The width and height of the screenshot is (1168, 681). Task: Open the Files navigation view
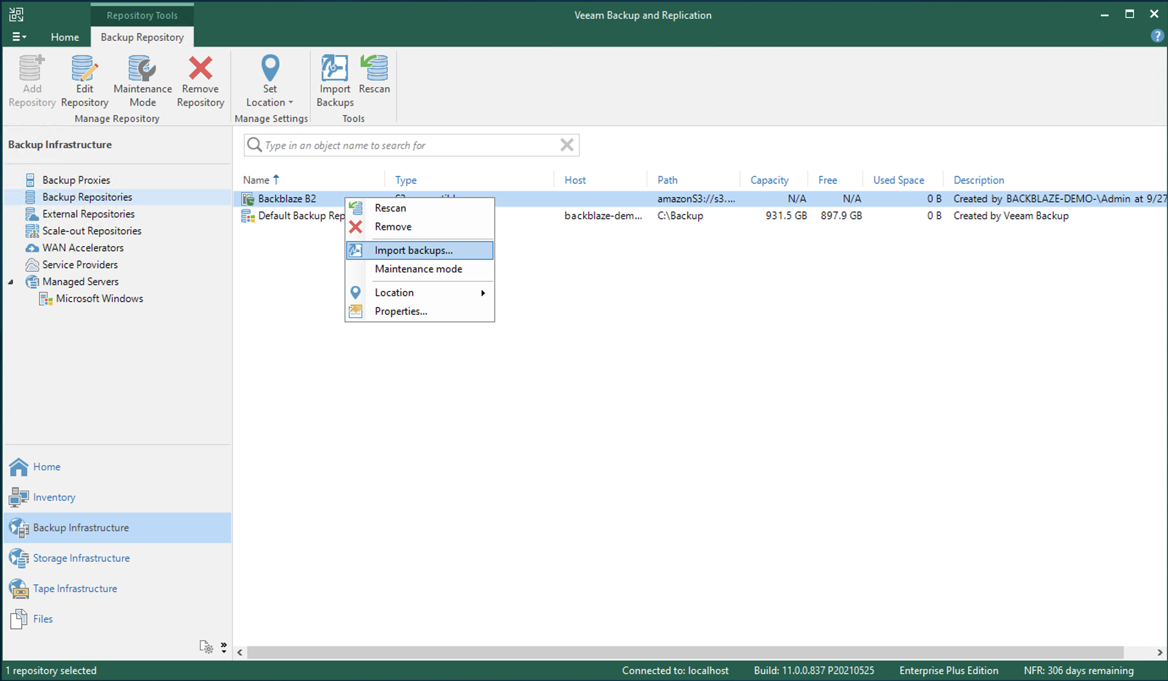[x=117, y=619]
